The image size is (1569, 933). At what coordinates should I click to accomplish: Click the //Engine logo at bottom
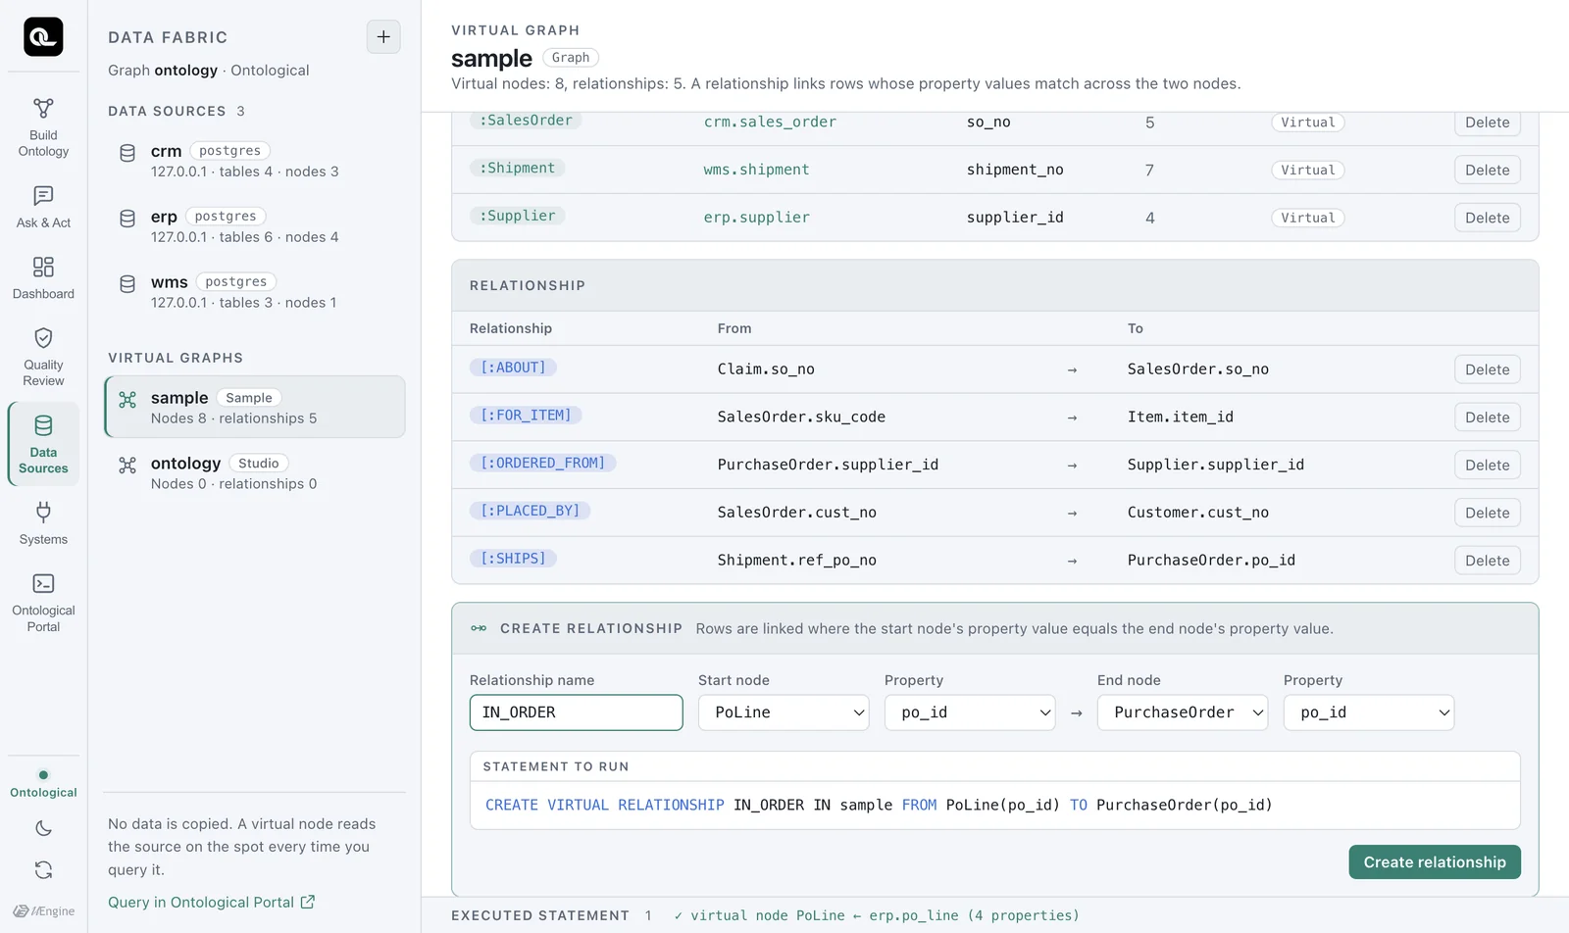click(x=43, y=911)
